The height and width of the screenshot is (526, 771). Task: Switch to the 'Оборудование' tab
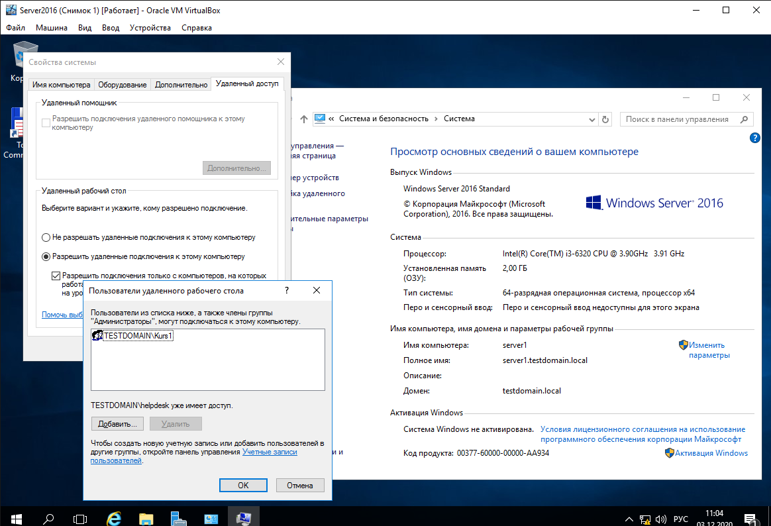[x=122, y=85]
